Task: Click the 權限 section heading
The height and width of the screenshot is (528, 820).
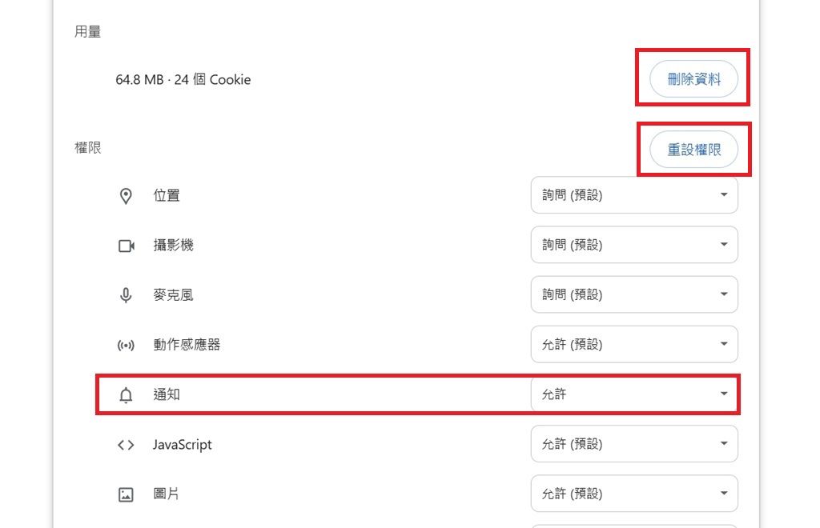Action: pos(88,148)
